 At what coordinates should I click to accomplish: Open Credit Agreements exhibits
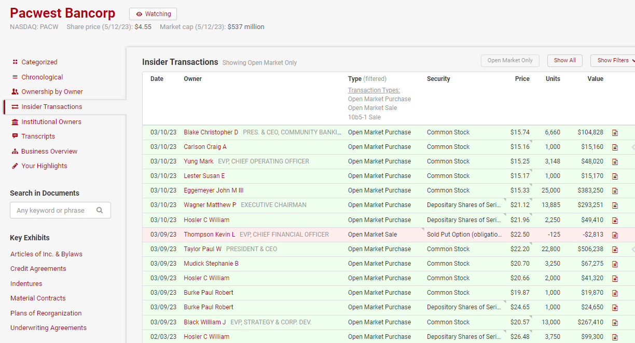(x=38, y=268)
